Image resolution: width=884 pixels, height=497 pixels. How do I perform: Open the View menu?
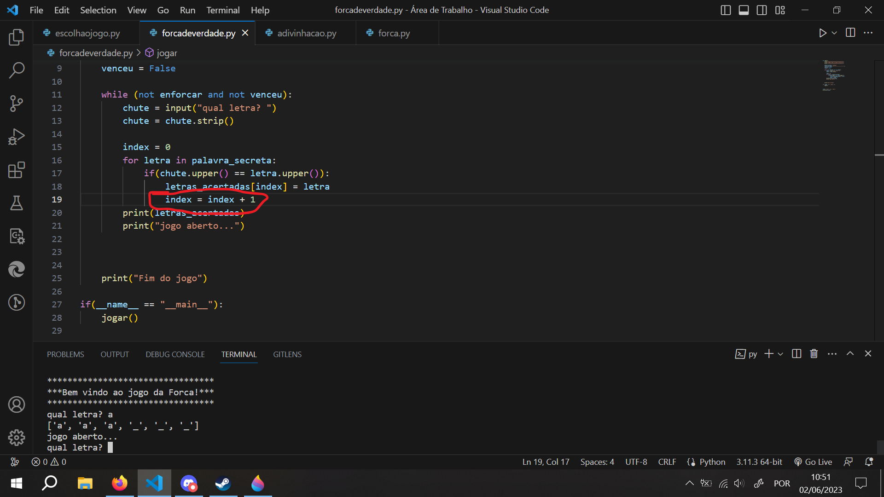tap(137, 10)
